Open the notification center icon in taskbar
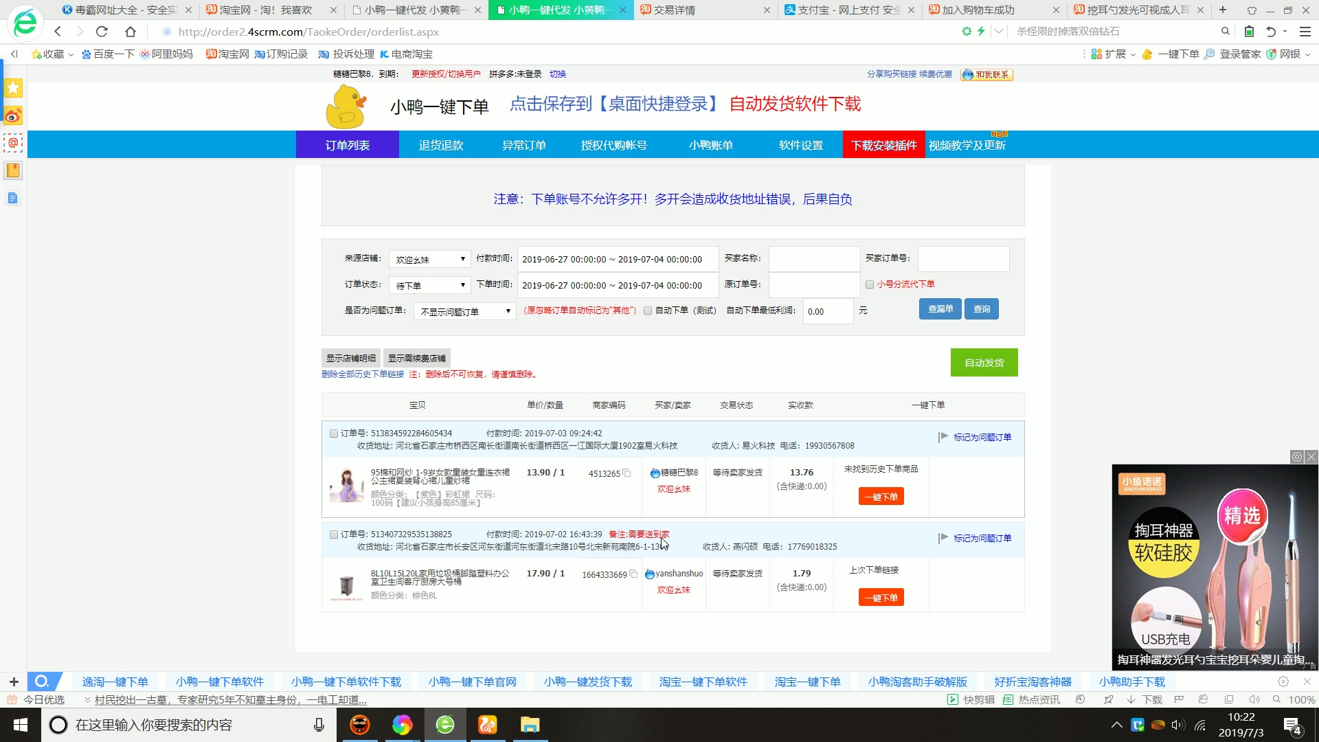1319x742 pixels. point(1292,725)
